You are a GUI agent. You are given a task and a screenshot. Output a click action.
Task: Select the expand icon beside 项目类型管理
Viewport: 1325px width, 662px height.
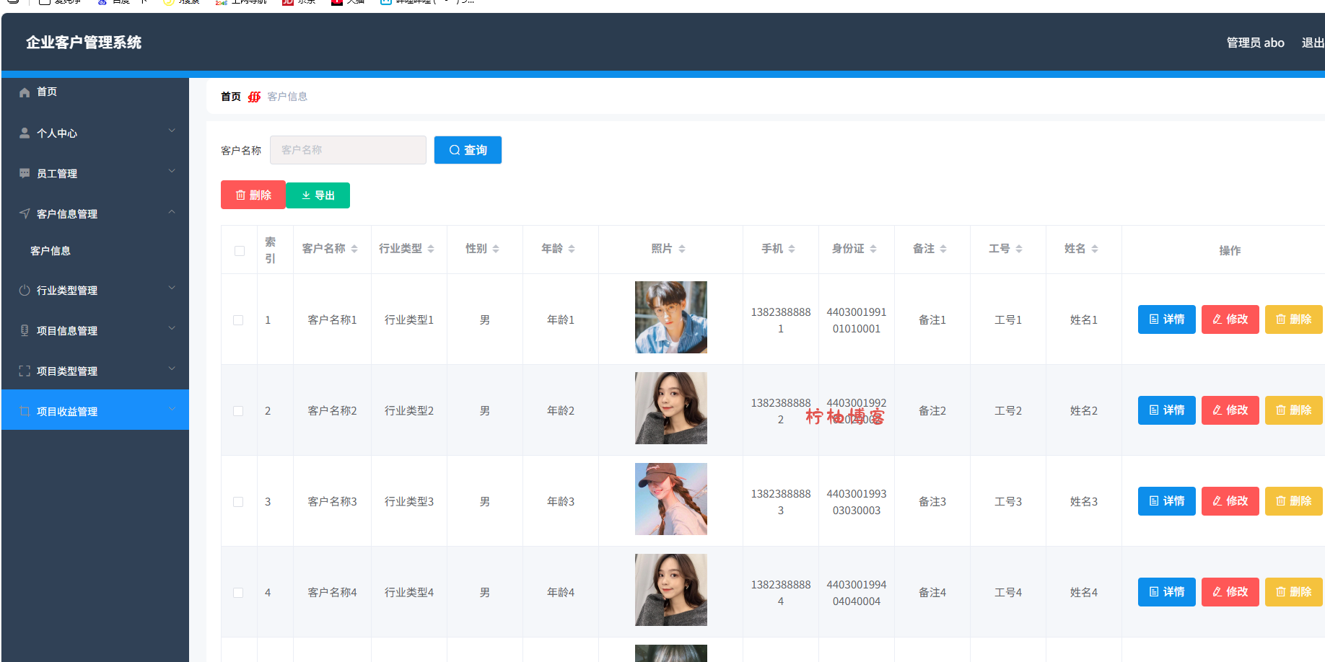(25, 371)
